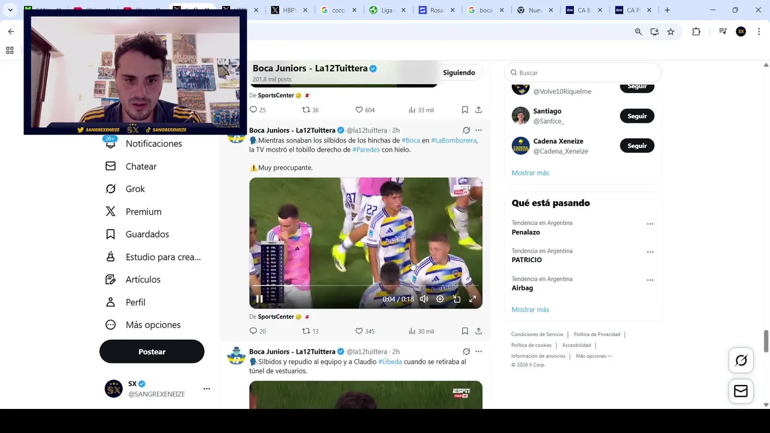
Task: Open Notificaciones in the sidebar
Action: tap(153, 144)
